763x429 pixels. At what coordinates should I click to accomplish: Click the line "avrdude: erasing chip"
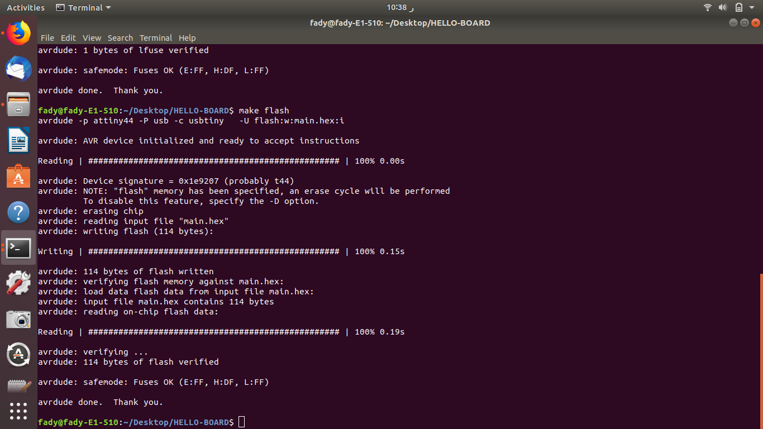(90, 211)
